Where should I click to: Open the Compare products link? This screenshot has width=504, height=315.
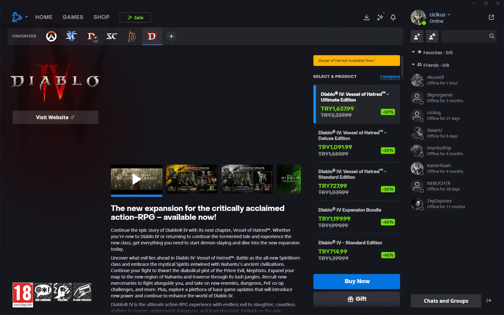[x=390, y=77]
